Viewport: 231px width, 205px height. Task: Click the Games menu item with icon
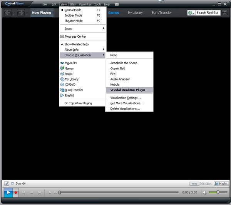(x=83, y=68)
